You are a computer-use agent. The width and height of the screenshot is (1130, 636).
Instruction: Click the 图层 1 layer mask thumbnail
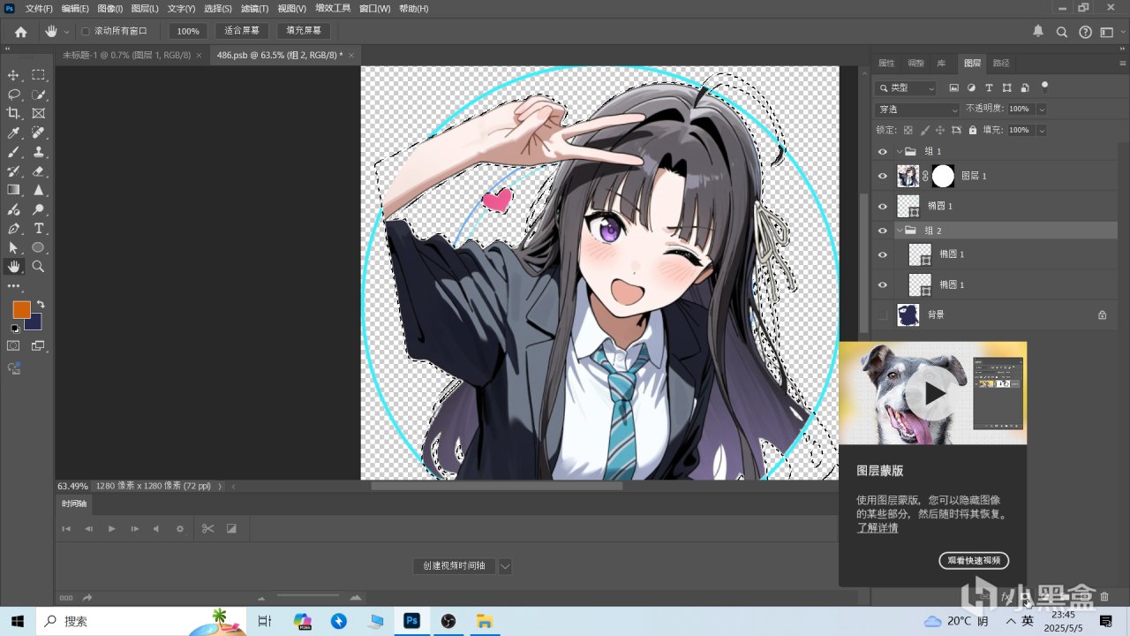pyautogui.click(x=943, y=177)
